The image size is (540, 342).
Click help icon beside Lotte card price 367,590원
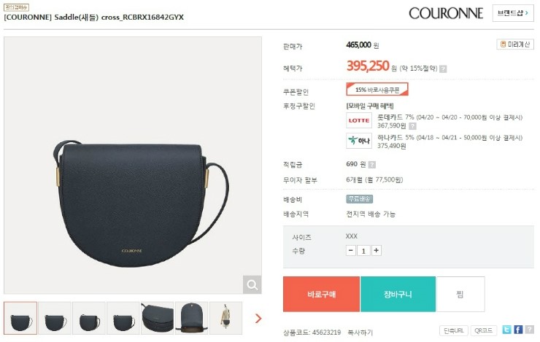click(x=412, y=126)
